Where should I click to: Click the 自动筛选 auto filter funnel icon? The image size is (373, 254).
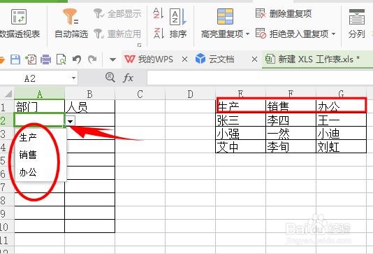coord(71,16)
